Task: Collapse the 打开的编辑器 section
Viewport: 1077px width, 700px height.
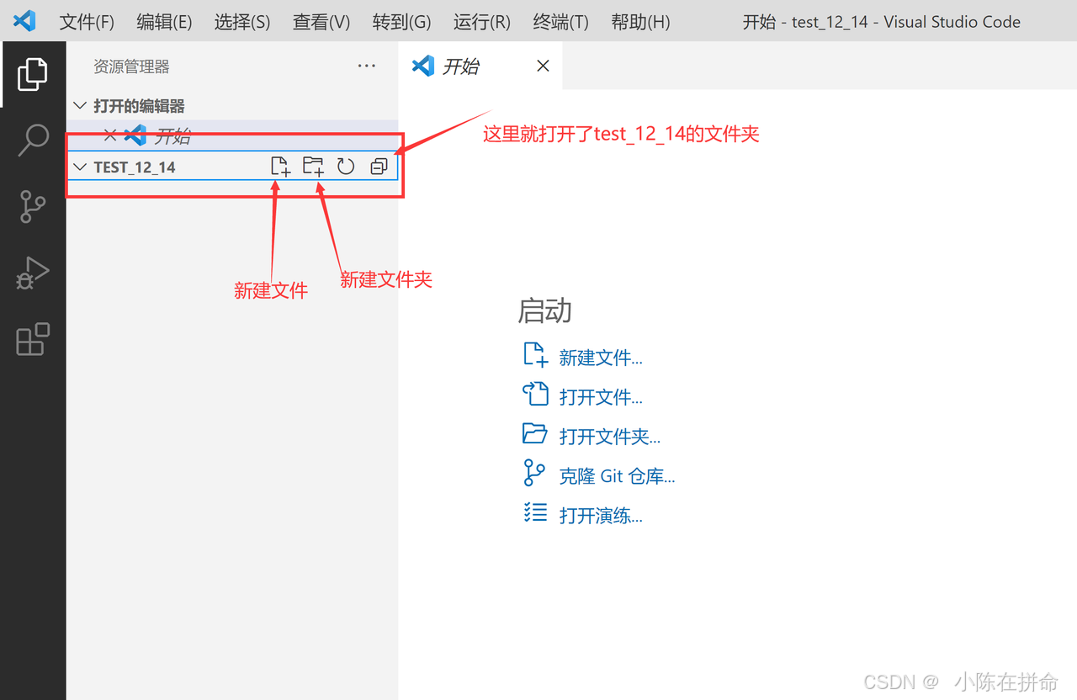Action: [x=80, y=106]
